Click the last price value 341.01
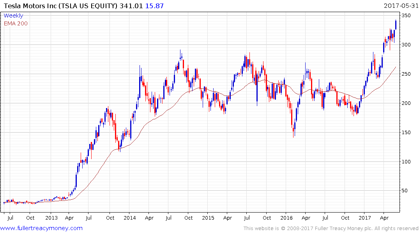The image size is (419, 234). (131, 6)
